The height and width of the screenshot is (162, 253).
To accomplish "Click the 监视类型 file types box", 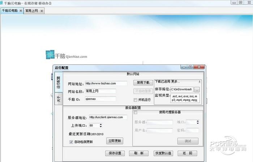I will [x=185, y=98].
